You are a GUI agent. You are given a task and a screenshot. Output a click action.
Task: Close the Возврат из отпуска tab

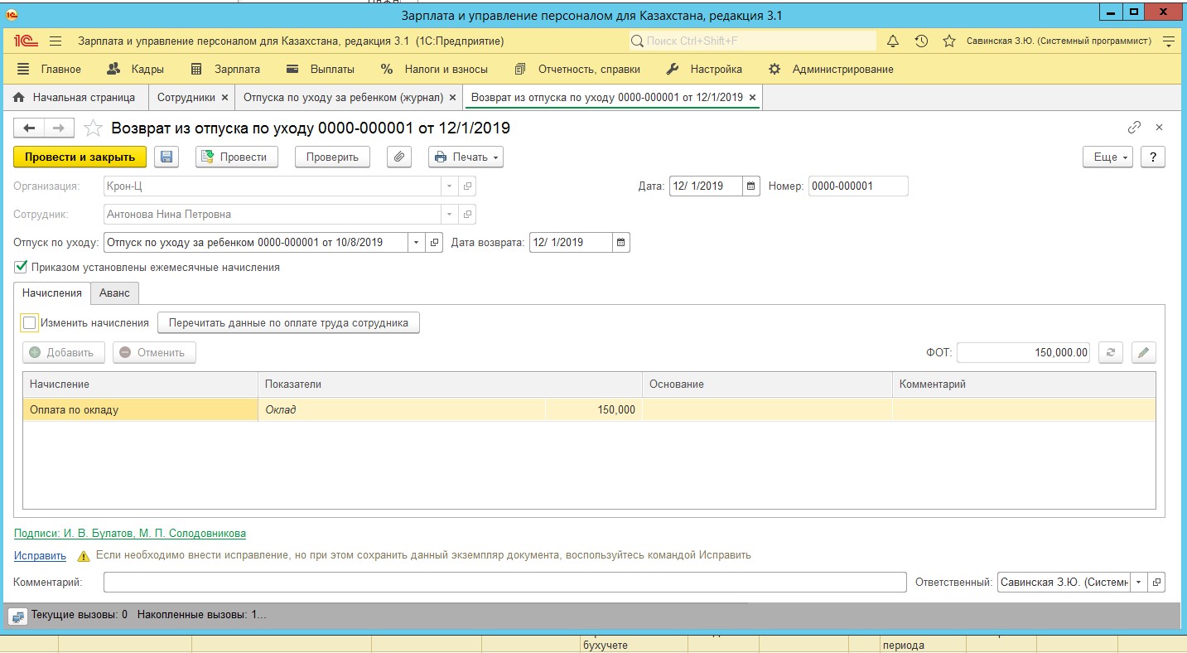pos(752,98)
